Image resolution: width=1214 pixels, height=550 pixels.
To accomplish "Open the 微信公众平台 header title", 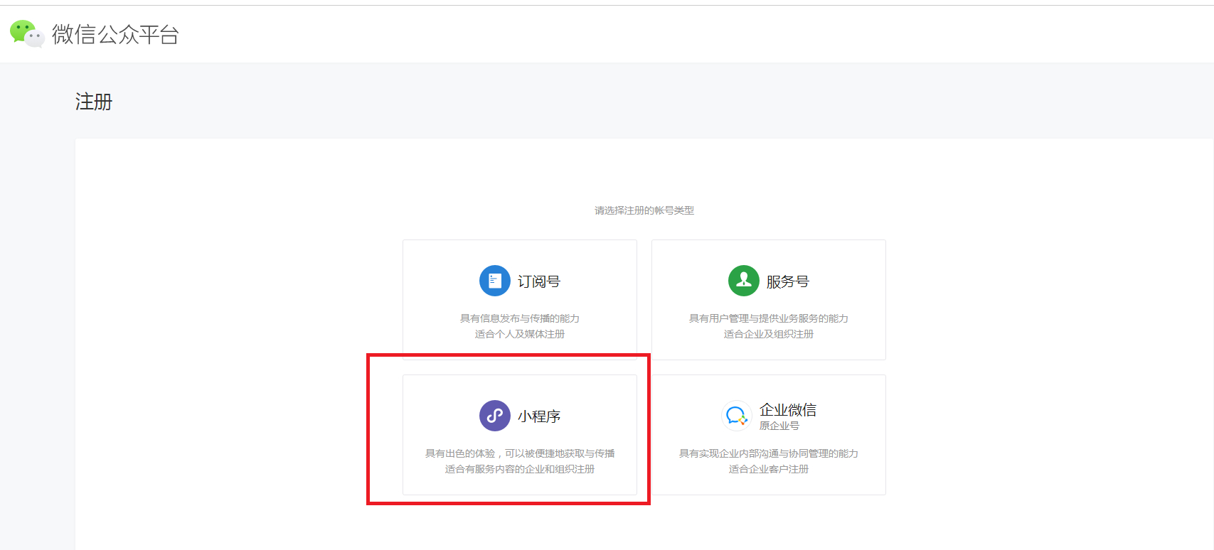I will pyautogui.click(x=115, y=34).
